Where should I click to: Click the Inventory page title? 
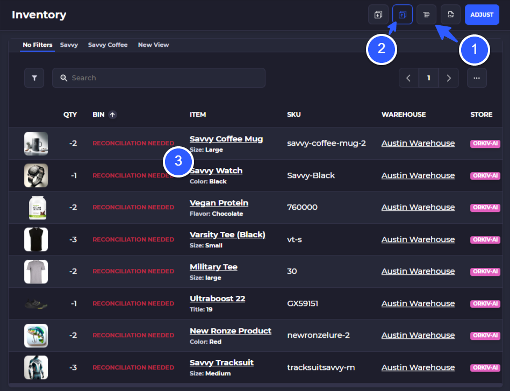coord(39,15)
